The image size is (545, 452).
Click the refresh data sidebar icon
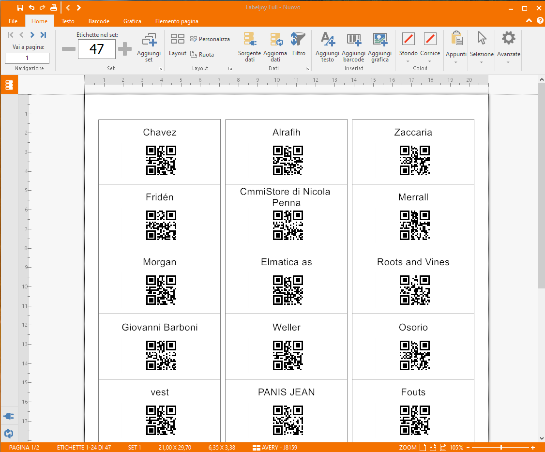pyautogui.click(x=9, y=433)
